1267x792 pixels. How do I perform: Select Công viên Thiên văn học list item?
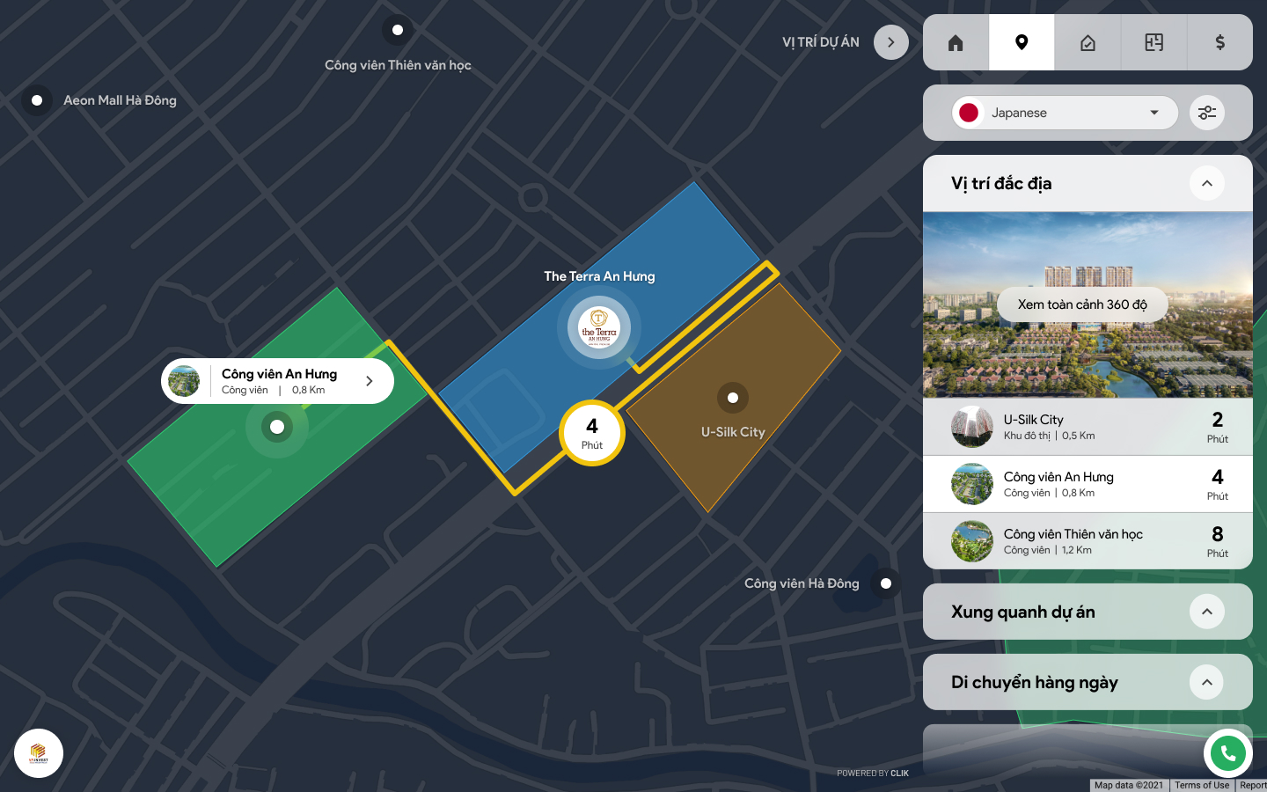[x=1088, y=541]
